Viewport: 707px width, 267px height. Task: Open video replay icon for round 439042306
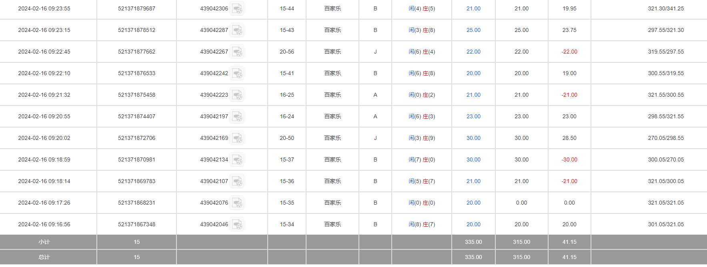(x=237, y=8)
